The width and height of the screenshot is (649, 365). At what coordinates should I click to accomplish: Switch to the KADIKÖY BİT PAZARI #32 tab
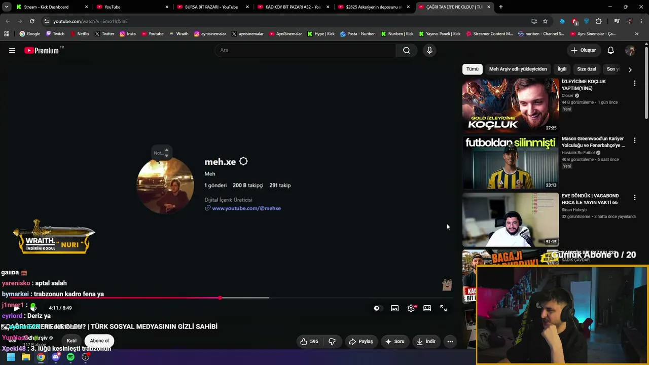(x=294, y=7)
